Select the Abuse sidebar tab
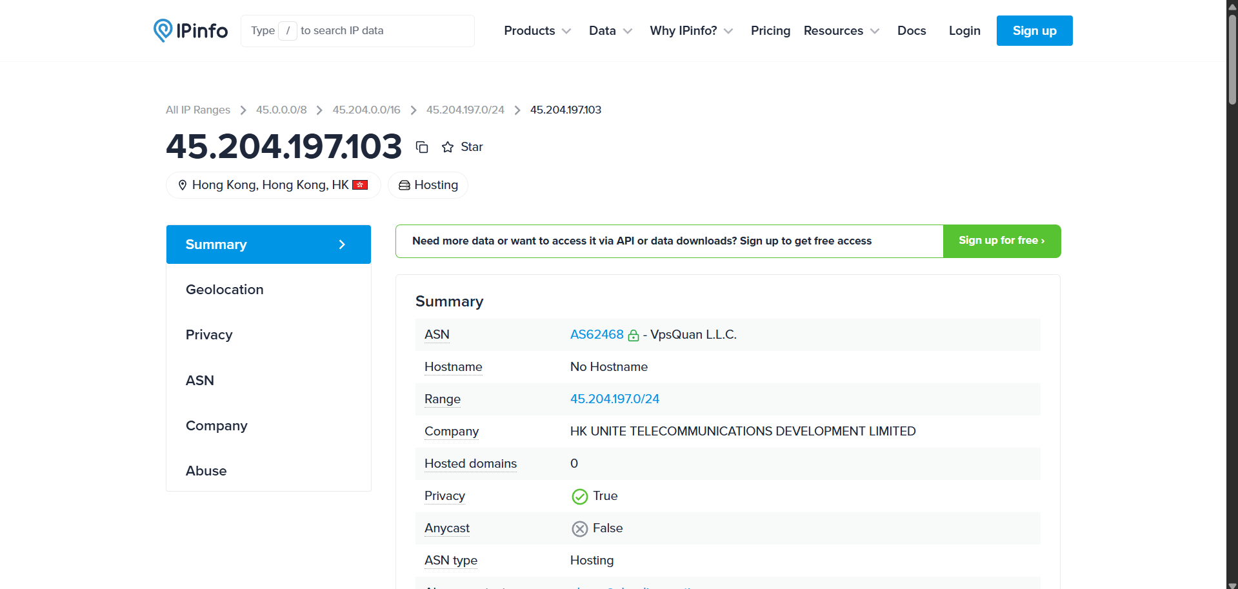The width and height of the screenshot is (1238, 589). tap(268, 471)
